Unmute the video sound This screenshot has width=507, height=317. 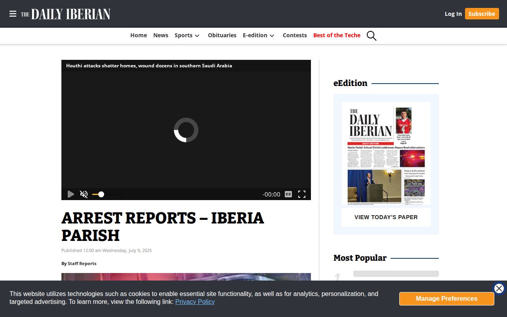pos(84,194)
